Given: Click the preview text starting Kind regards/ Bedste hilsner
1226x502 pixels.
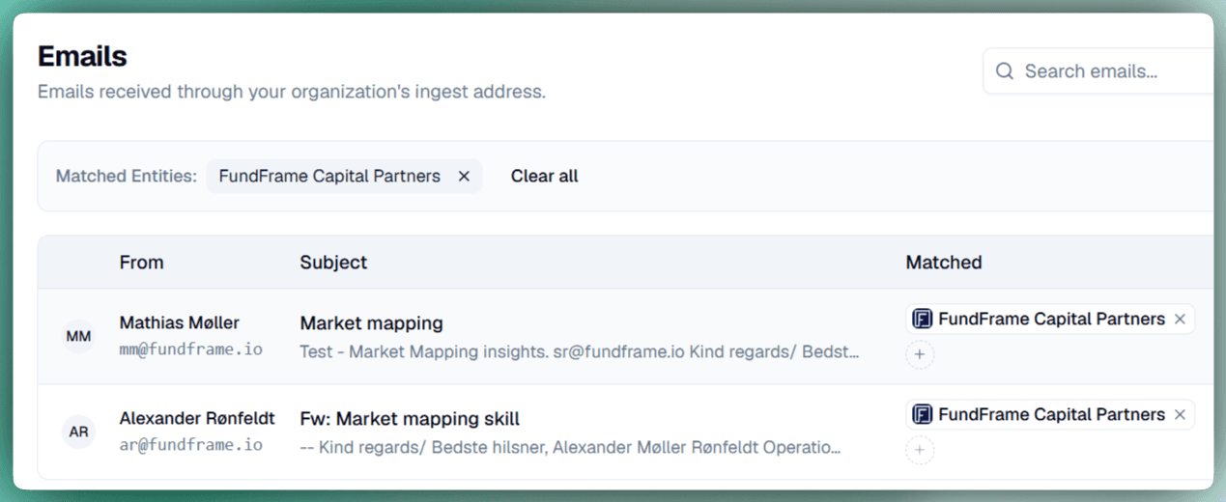Looking at the screenshot, I should [570, 448].
